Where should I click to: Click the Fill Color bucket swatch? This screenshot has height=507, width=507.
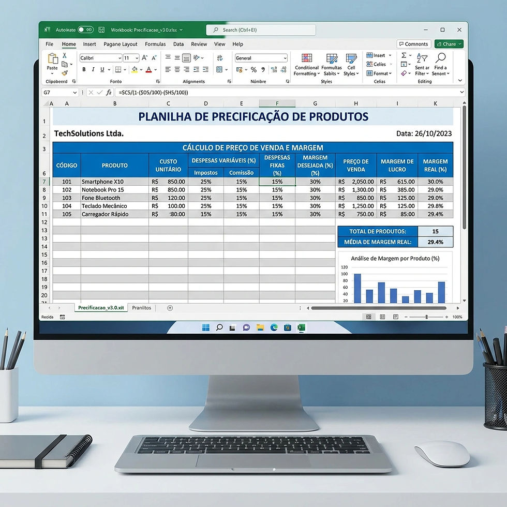(x=135, y=69)
